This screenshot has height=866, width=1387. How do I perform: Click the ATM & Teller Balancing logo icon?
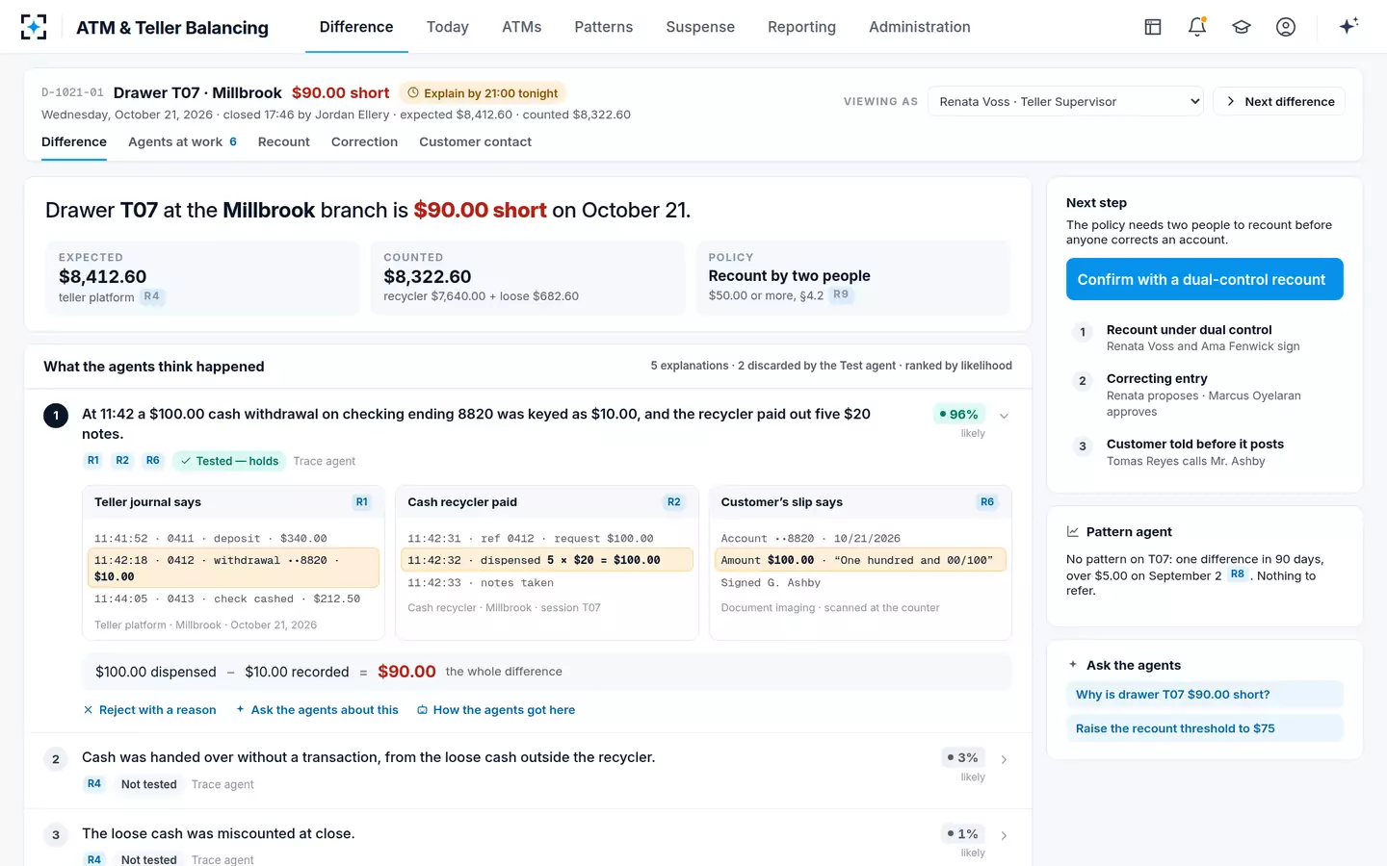pos(34,27)
